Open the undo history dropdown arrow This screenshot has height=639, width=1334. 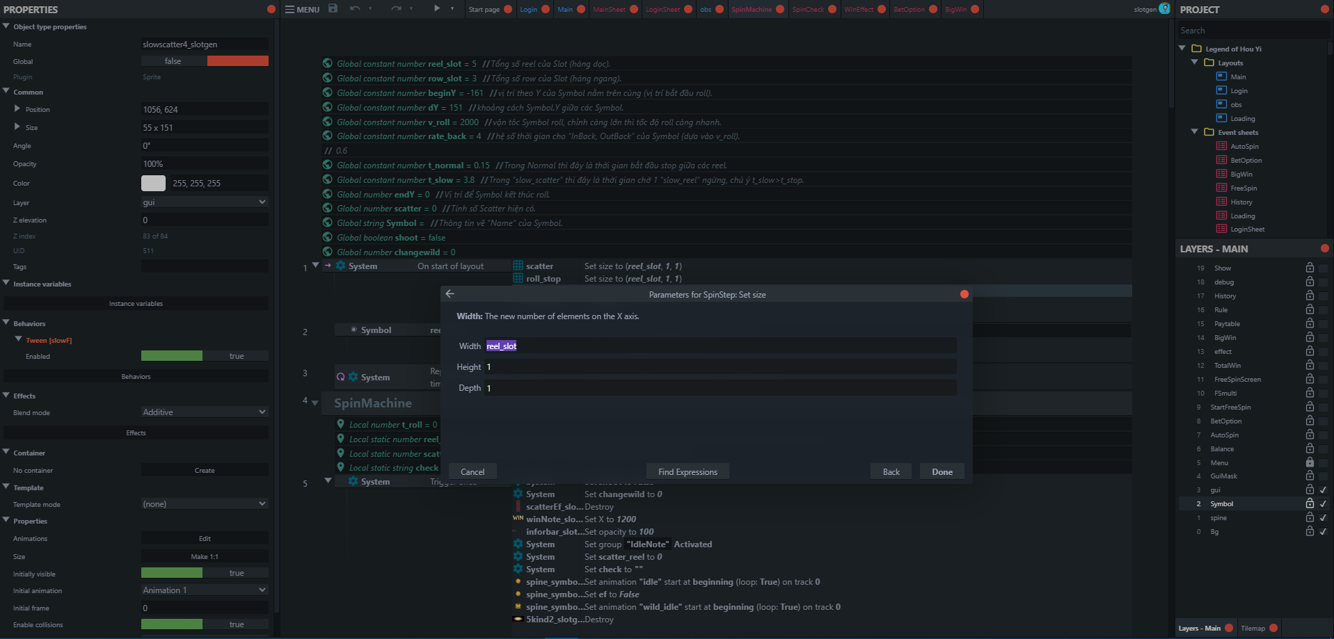(x=370, y=9)
